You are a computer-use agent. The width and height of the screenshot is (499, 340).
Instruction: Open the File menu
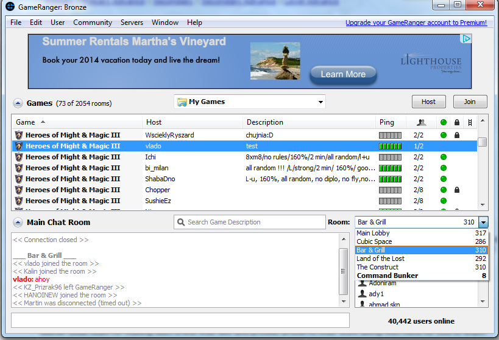16,23
